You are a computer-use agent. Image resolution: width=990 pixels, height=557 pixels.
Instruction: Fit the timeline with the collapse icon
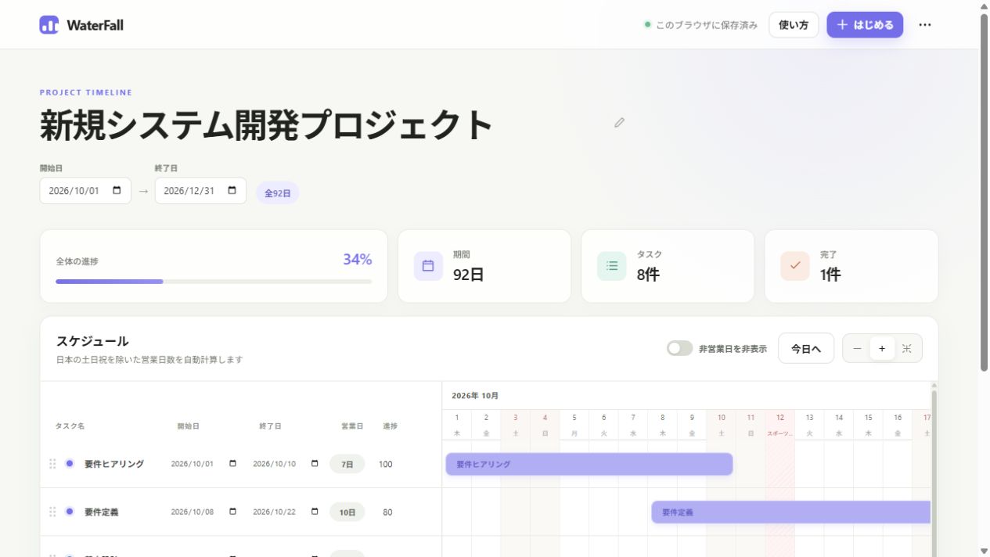[907, 349]
